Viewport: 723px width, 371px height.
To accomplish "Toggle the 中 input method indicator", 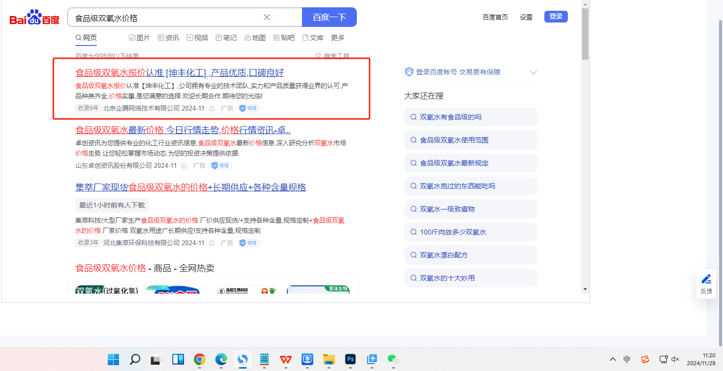I will [x=627, y=359].
